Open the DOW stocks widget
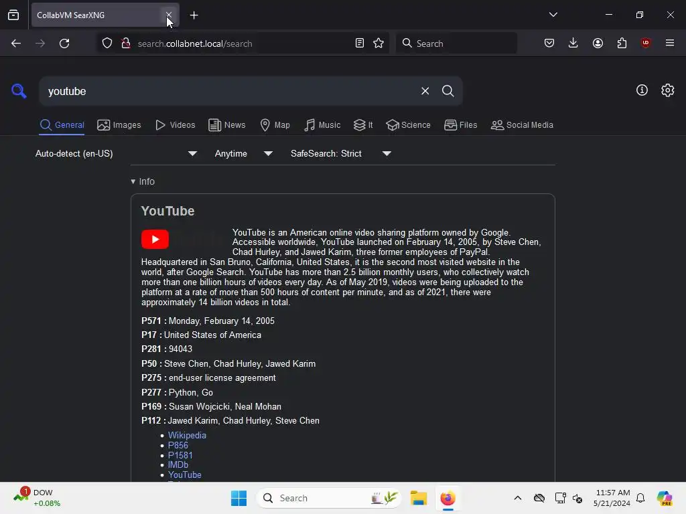 (38, 497)
